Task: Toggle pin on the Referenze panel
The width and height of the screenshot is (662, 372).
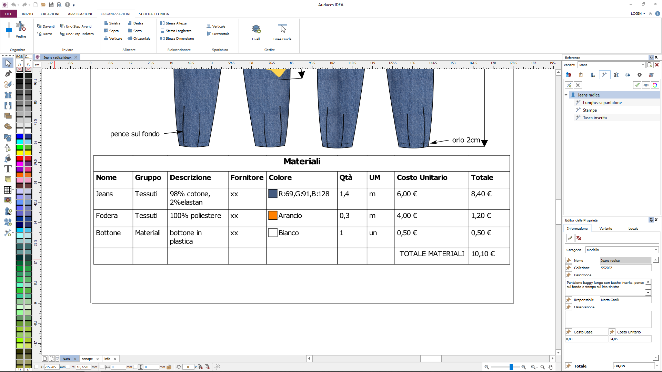Action: (651, 57)
